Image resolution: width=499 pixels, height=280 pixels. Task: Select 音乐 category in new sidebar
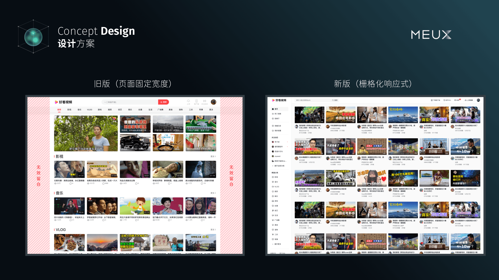276,182
